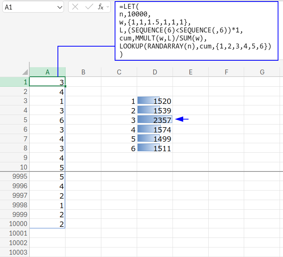This screenshot has height=257, width=283.
Task: Select the cell showing 1511
Action: tap(155, 149)
